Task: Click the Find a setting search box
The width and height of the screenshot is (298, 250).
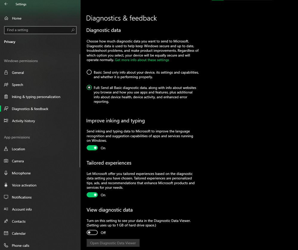Action: (x=36, y=30)
